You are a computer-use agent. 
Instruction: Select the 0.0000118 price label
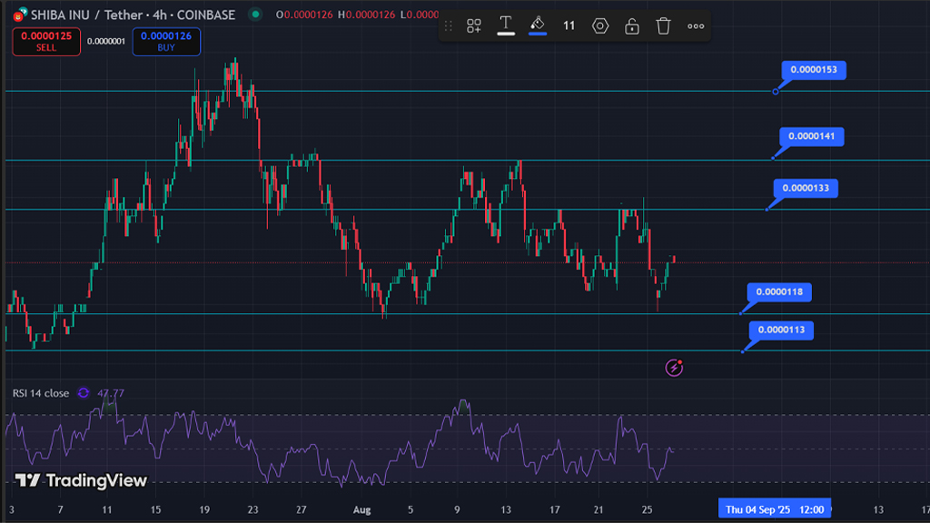pyautogui.click(x=779, y=291)
